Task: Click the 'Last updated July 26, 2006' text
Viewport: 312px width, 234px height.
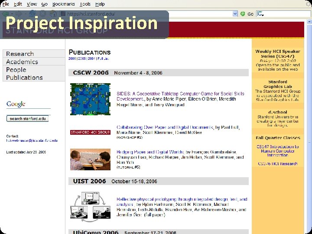Action: pos(26,152)
